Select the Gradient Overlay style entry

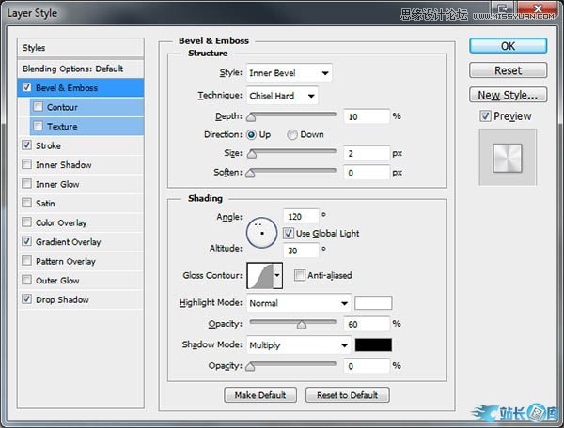click(68, 242)
